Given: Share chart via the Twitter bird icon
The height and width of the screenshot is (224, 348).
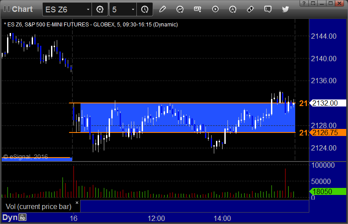Looking at the screenshot, I should 286,9.
